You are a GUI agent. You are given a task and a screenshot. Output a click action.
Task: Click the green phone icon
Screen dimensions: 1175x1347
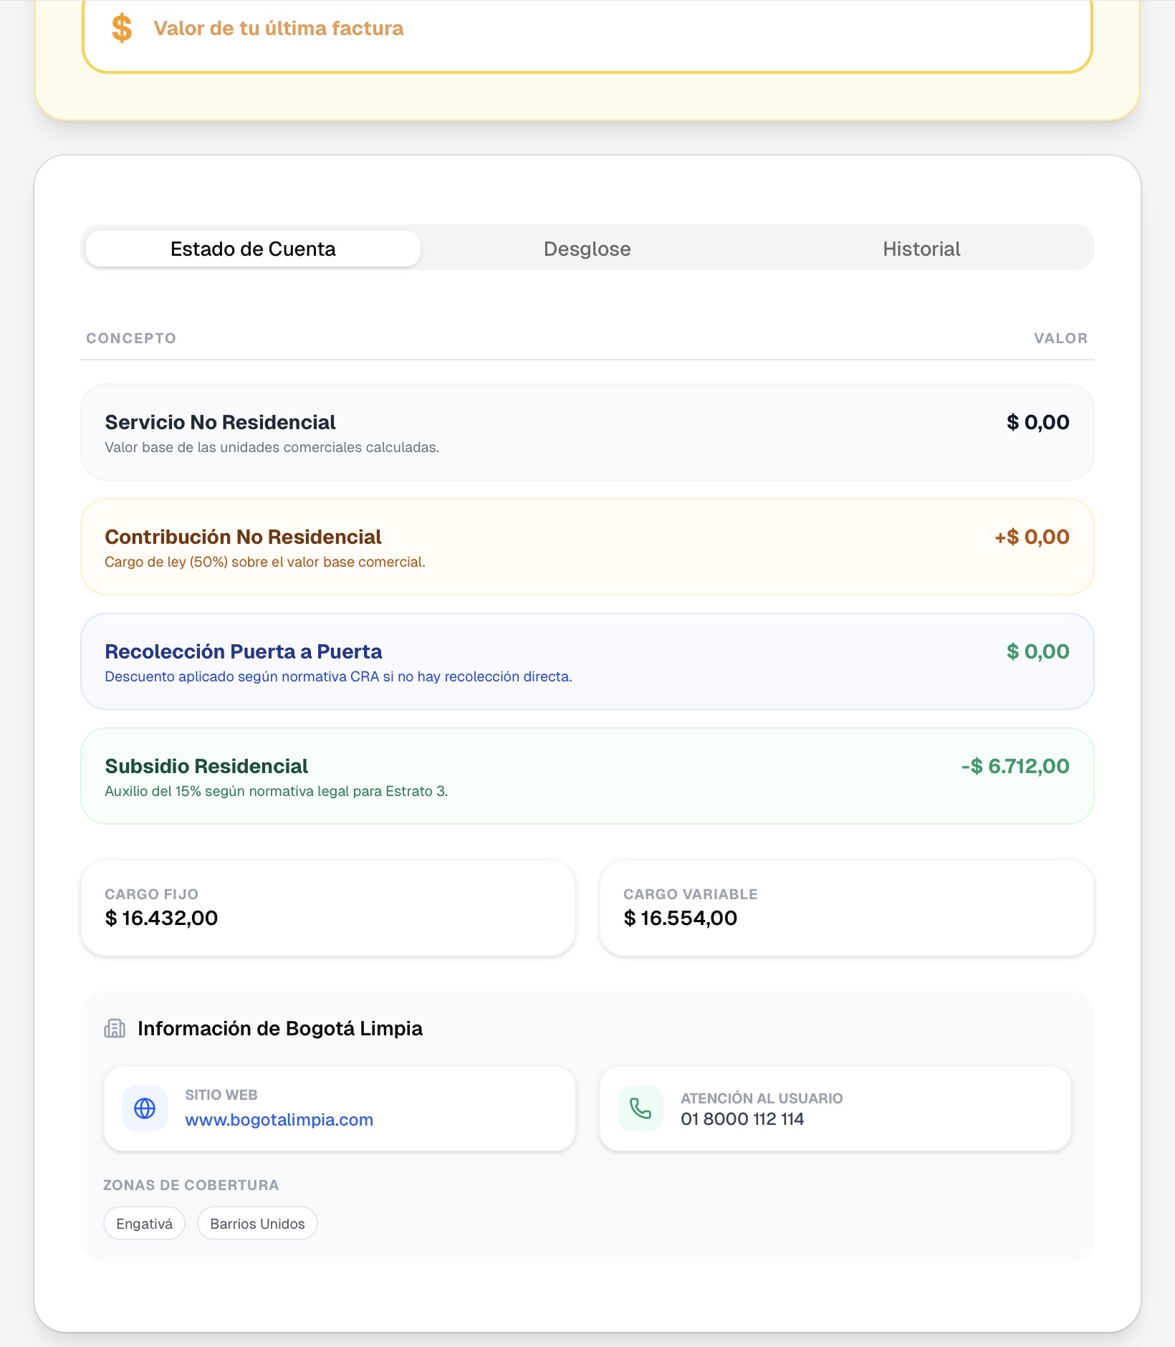641,1108
